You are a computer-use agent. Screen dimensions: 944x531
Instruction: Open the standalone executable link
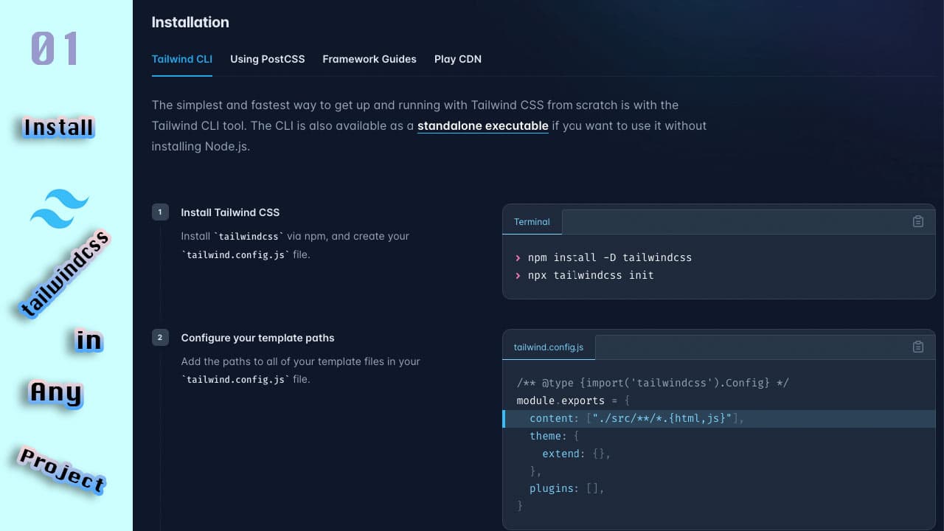[482, 125]
